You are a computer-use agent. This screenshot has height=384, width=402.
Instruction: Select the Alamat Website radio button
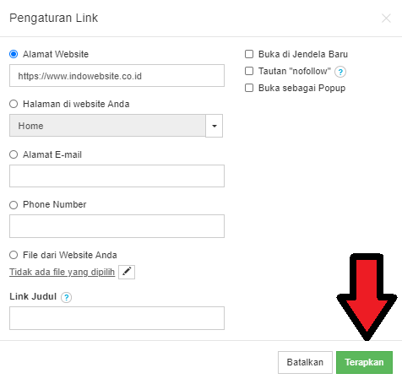[x=14, y=54]
